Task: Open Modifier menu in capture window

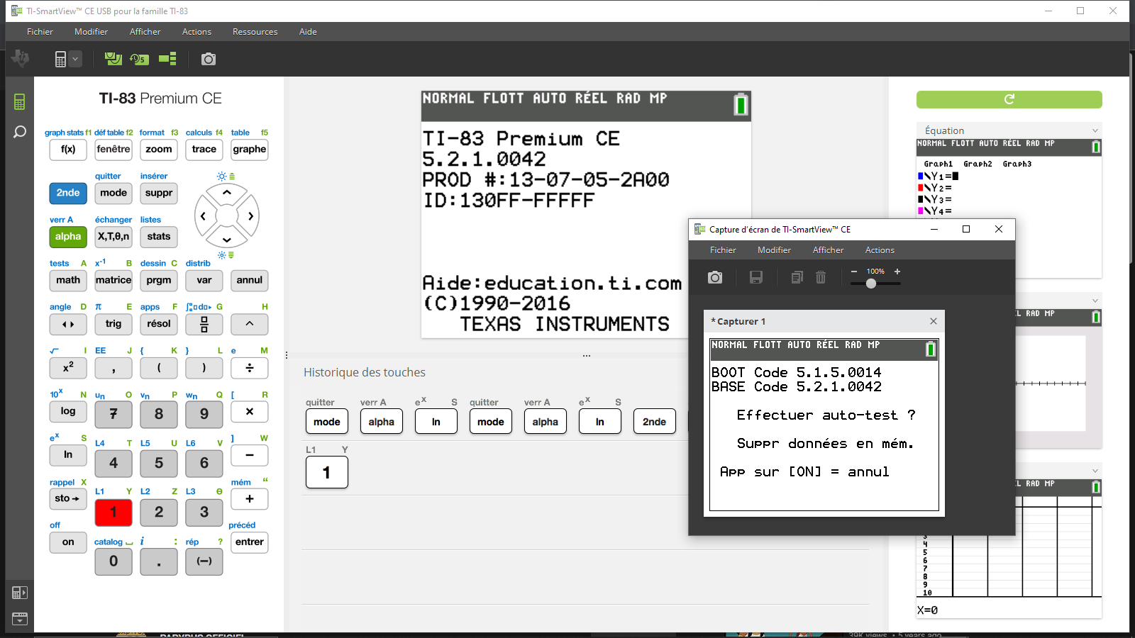Action: [x=774, y=250]
